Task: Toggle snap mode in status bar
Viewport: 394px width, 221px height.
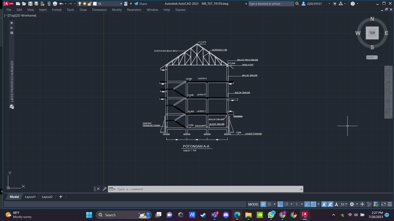Action: coord(269,204)
